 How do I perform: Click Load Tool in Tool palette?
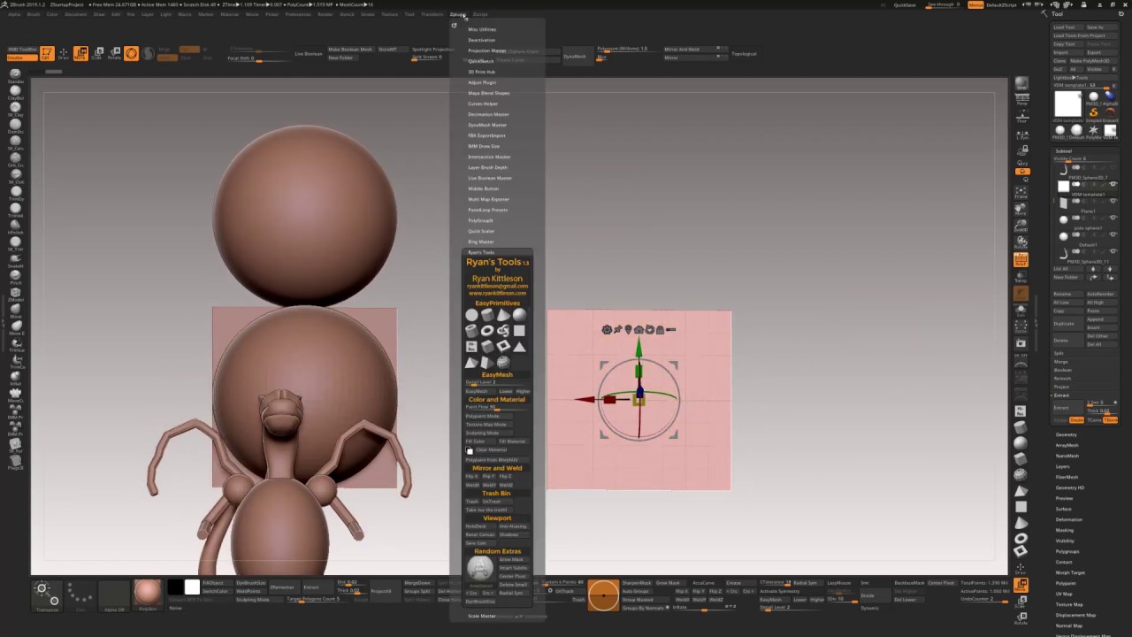point(1067,27)
